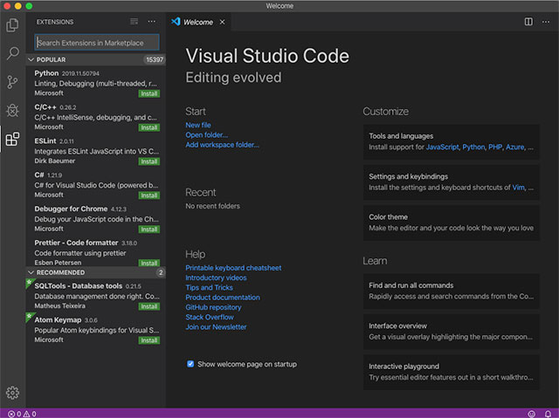Image resolution: width=559 pixels, height=418 pixels.
Task: Close the Welcome tab
Action: click(222, 22)
